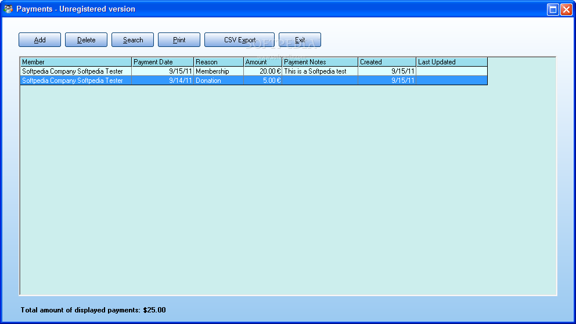Click the Payment Notes column header
Screen dimensions: 576x324
320,62
